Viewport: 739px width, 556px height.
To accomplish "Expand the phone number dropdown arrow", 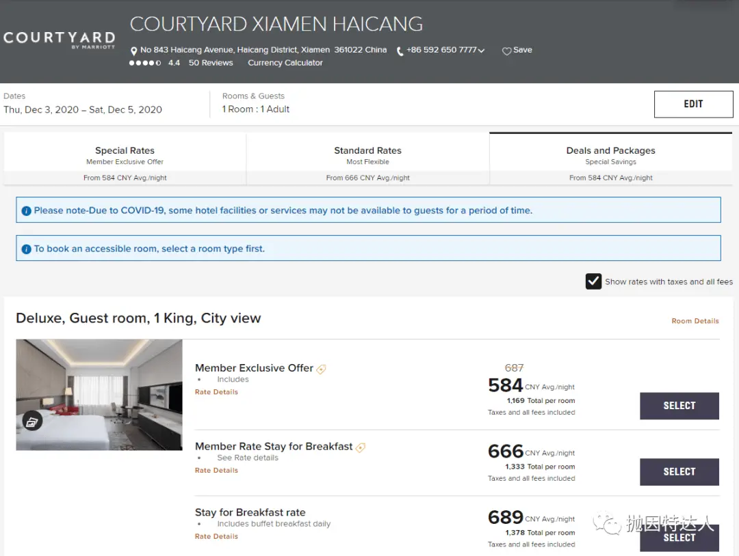I will (482, 51).
